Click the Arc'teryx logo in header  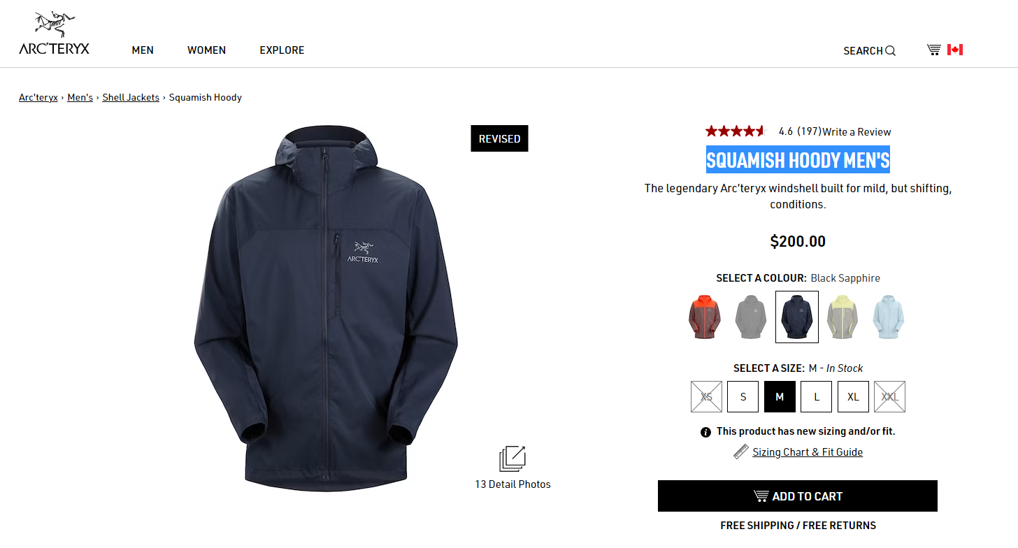click(54, 33)
